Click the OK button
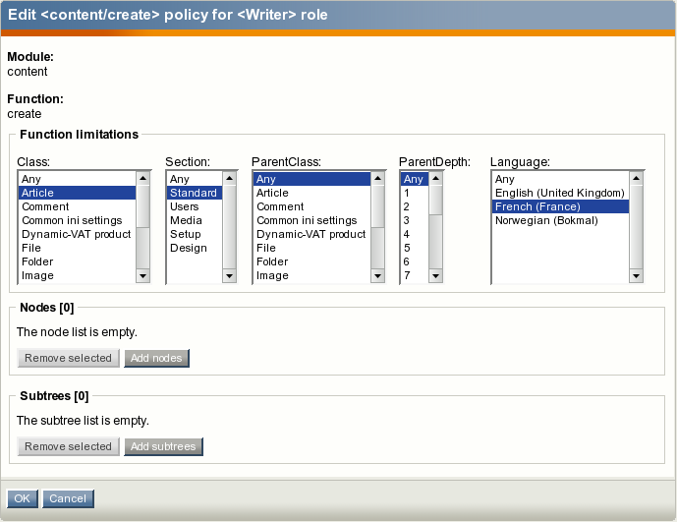 23,498
